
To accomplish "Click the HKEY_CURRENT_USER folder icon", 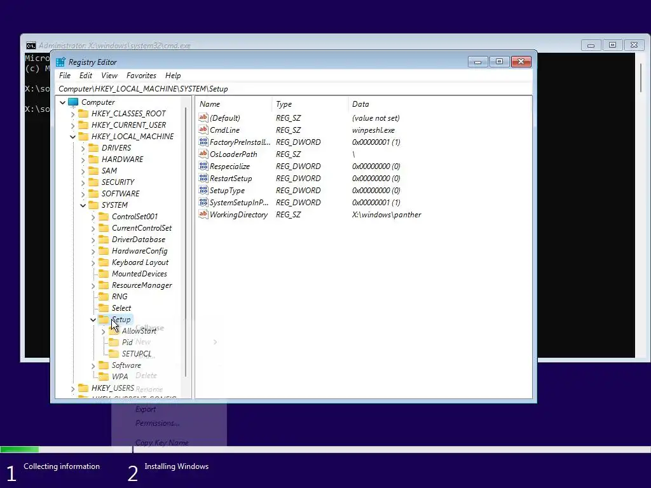I will coord(83,125).
